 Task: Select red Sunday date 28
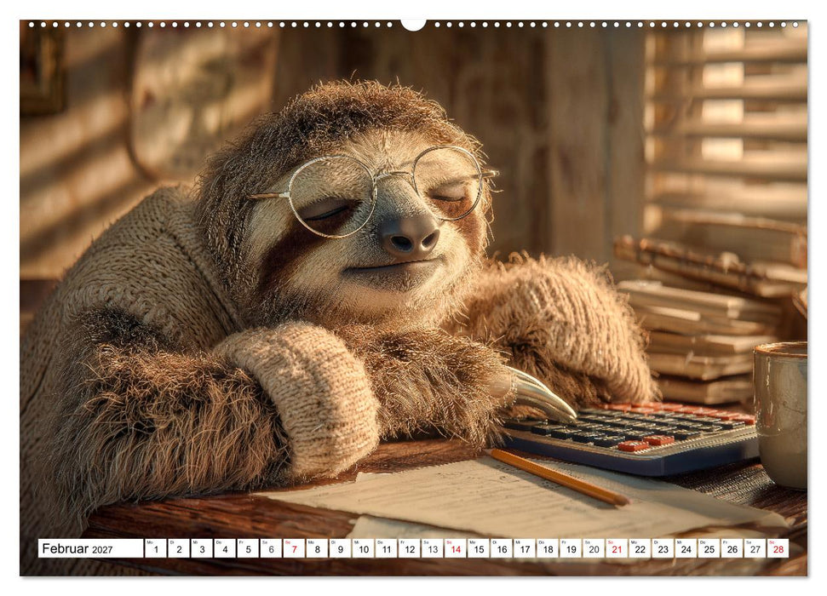tap(778, 548)
